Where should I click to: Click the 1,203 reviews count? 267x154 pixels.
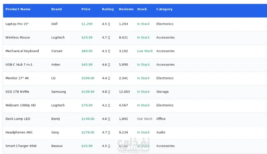(x=123, y=24)
